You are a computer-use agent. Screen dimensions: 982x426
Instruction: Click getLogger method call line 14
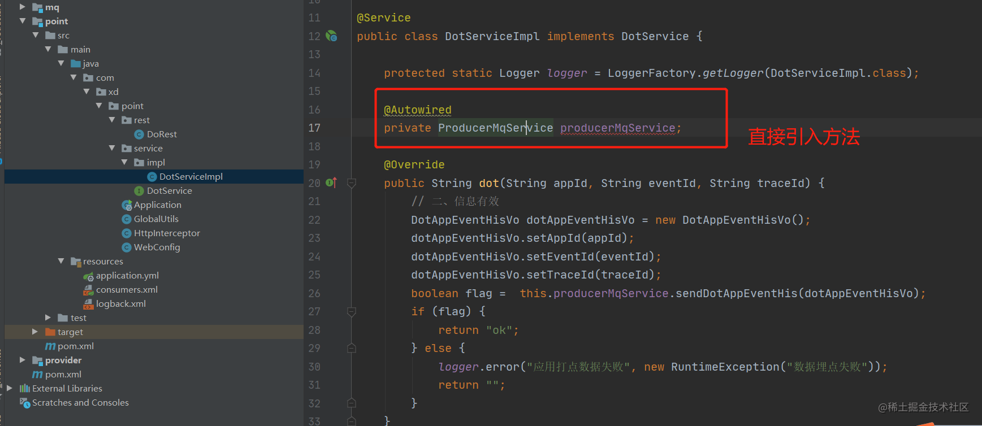[x=733, y=73]
